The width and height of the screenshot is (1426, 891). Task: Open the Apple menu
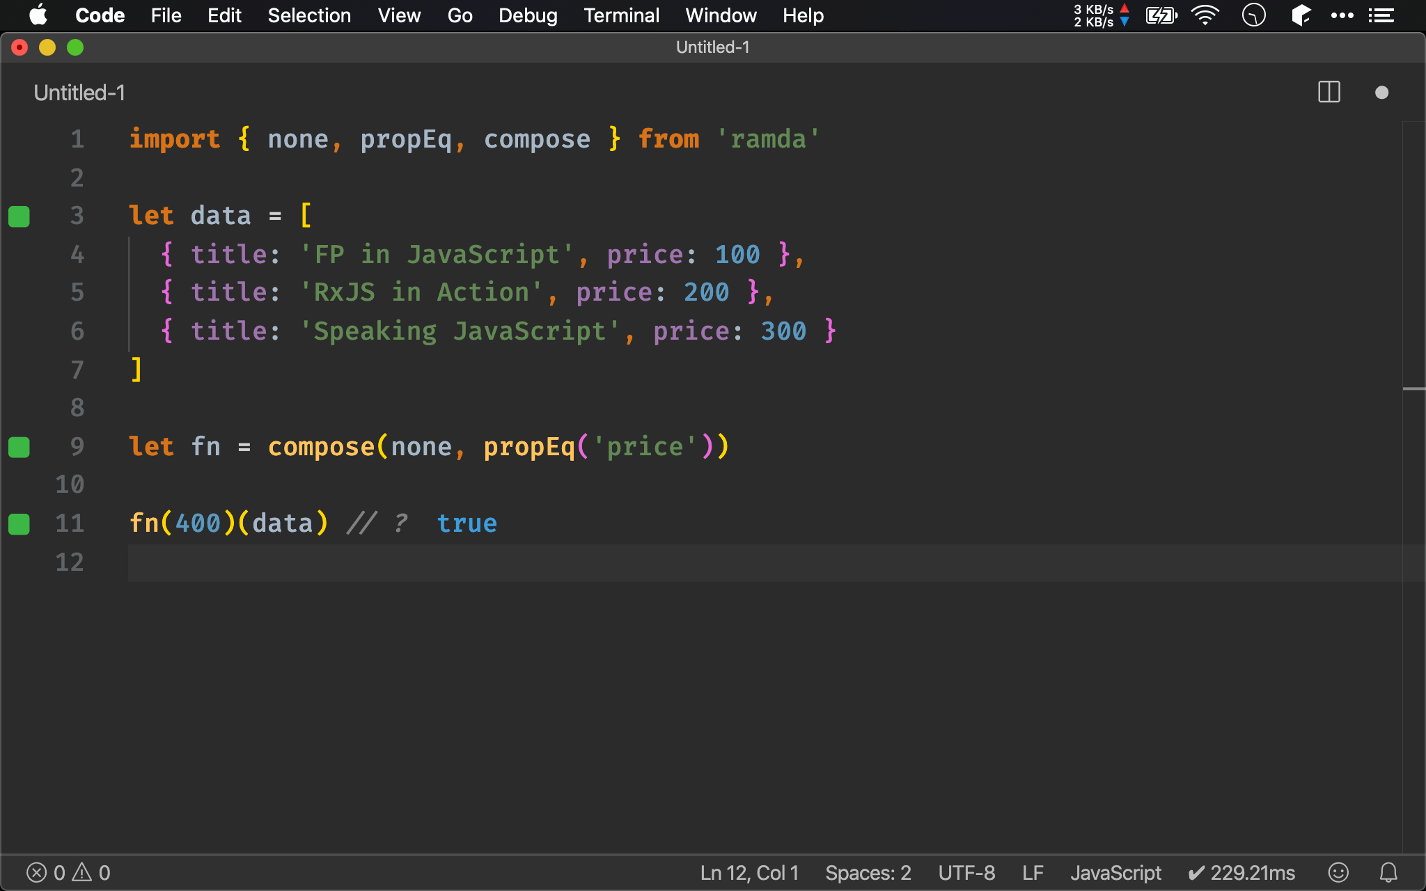click(x=38, y=15)
